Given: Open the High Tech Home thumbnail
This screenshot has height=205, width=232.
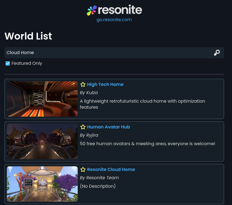Looking at the screenshot, I should coord(42,99).
